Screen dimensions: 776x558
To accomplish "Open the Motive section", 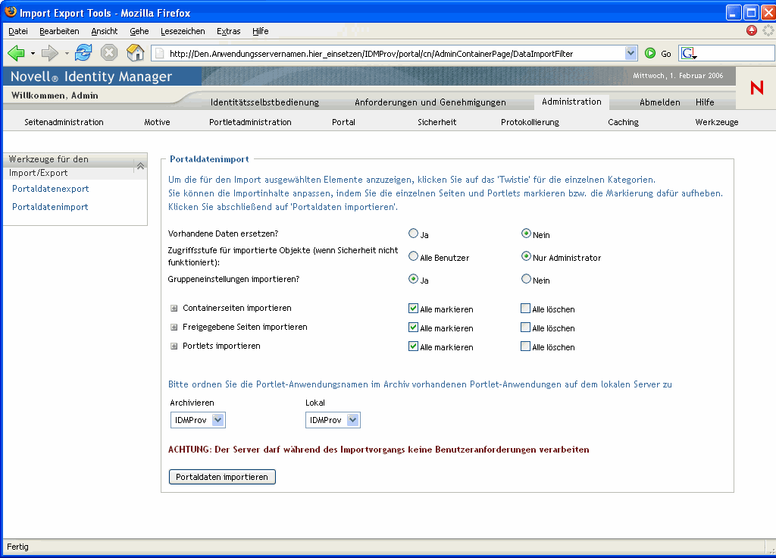I will pyautogui.click(x=157, y=122).
